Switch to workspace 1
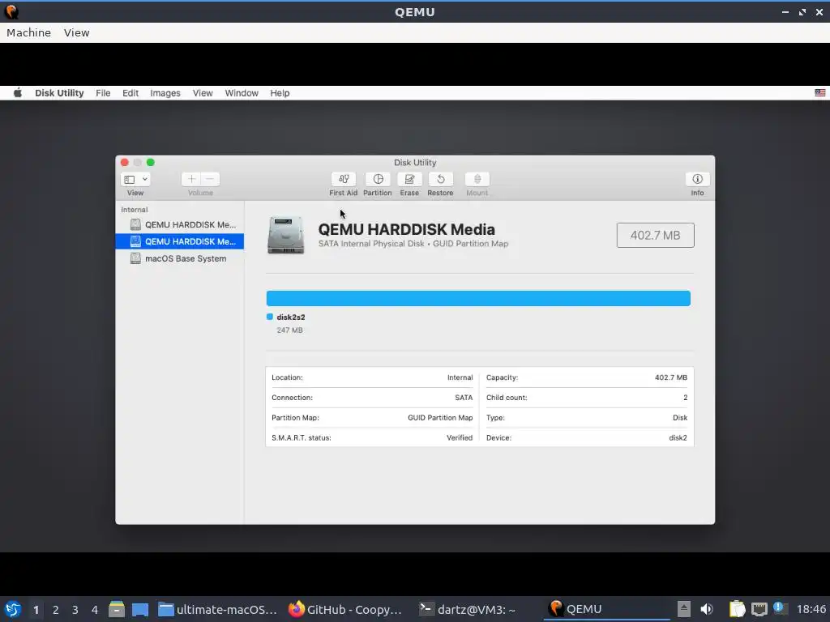Screen dimensions: 830x622 point(36,610)
